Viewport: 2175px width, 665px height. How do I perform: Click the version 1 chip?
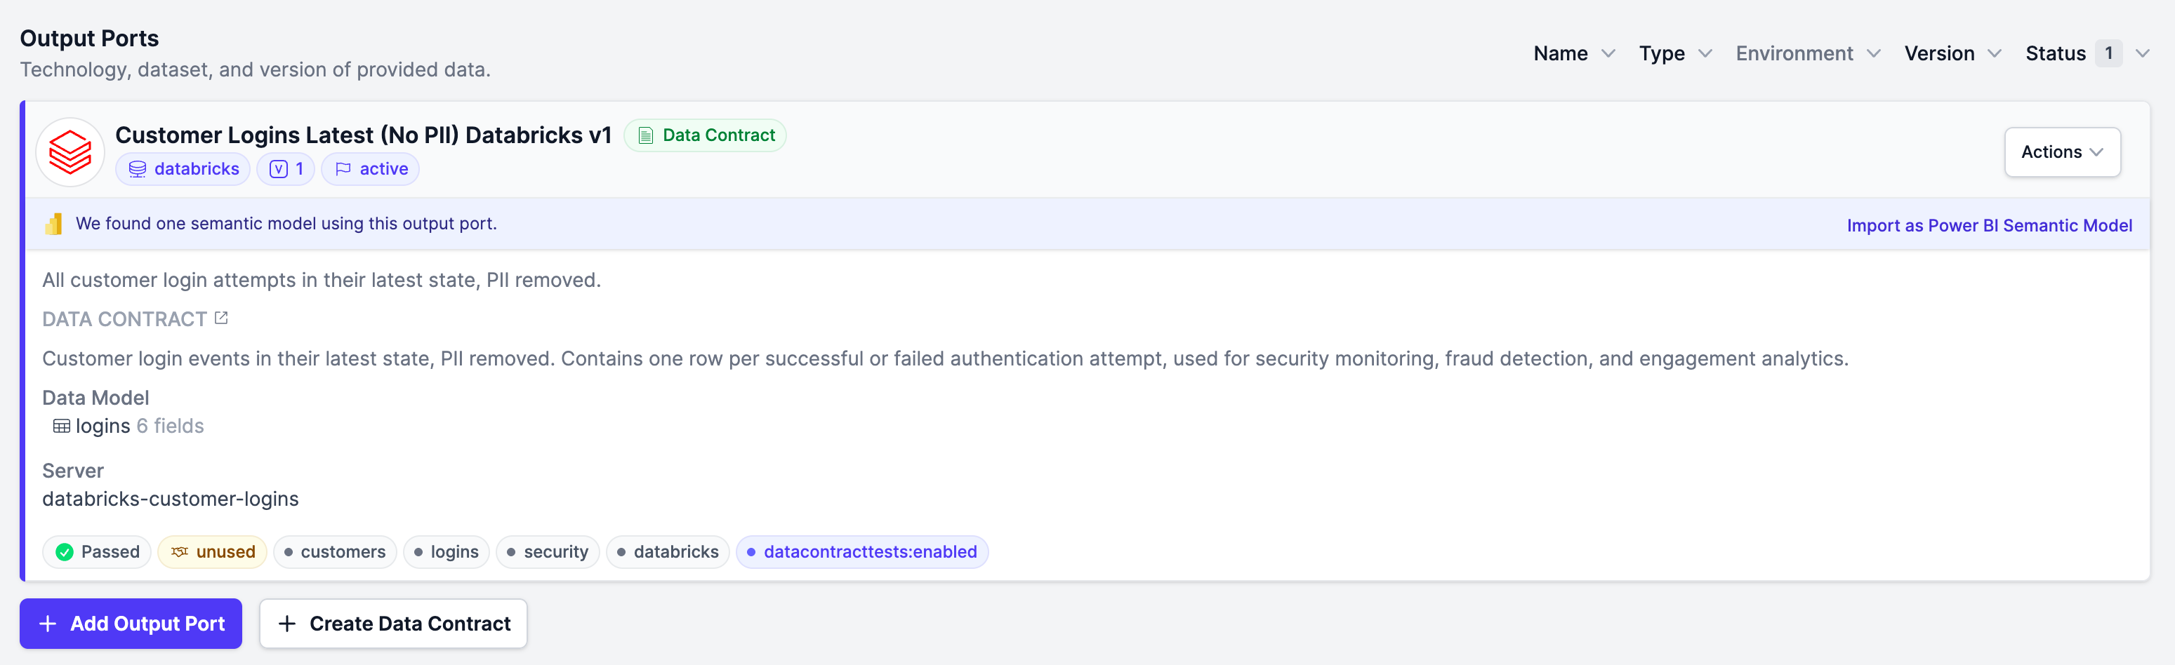[286, 170]
